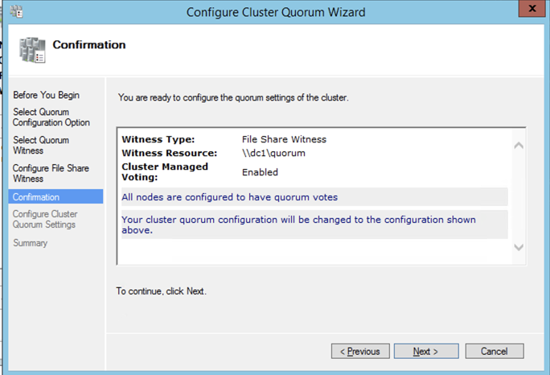Open the Select Quorum Configuration Option step

51,117
